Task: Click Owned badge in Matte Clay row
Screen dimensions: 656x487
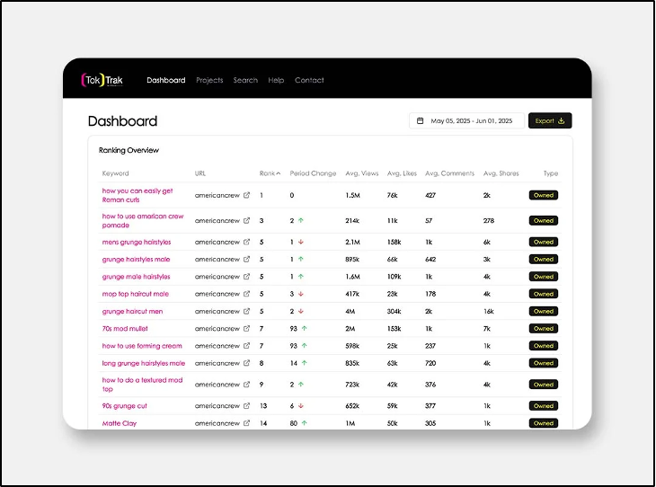Action: pyautogui.click(x=543, y=423)
